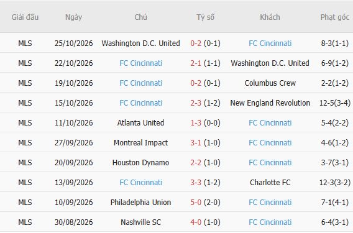Open FC Cincinnati home link on 22/10/2026
The height and width of the screenshot is (233, 353).
point(140,63)
